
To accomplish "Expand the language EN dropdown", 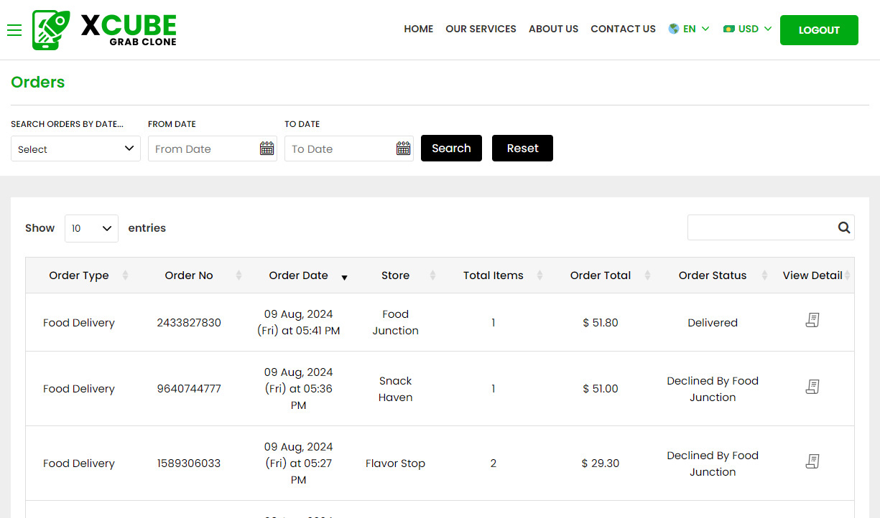I will pos(688,29).
